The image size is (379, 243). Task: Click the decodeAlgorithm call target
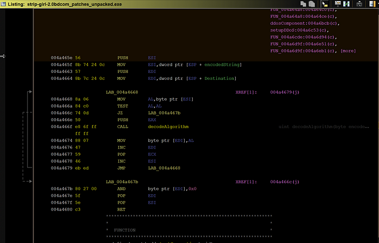click(168, 127)
